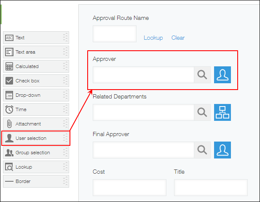Click Final Approver magnifier search icon
This screenshot has width=260, height=202.
(202, 150)
